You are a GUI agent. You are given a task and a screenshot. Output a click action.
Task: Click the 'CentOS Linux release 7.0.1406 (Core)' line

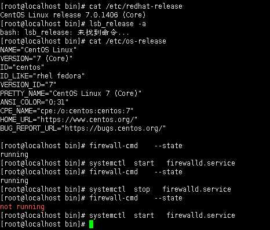[x=73, y=15]
